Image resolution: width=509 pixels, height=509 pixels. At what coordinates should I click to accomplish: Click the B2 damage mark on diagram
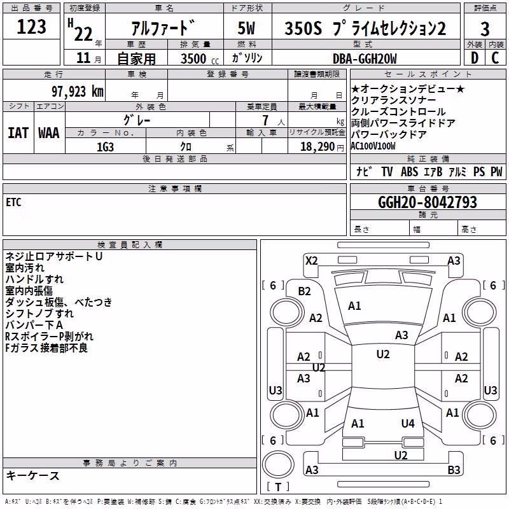304,291
